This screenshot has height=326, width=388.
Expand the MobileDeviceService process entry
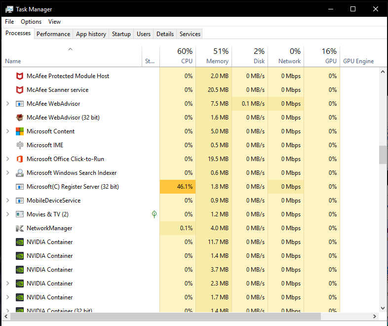[8, 200]
